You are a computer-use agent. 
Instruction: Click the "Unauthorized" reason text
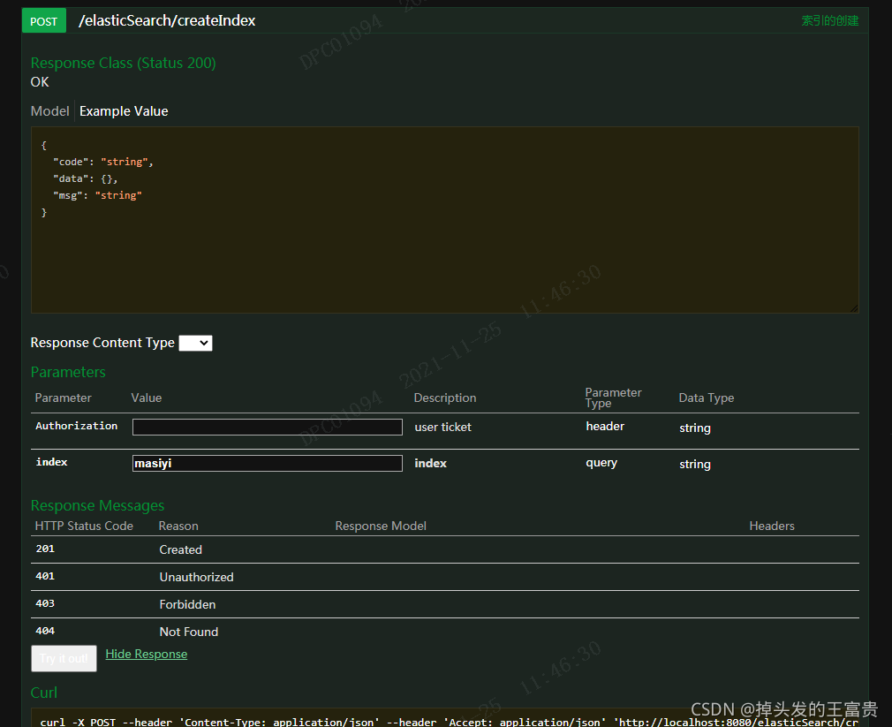pos(196,577)
